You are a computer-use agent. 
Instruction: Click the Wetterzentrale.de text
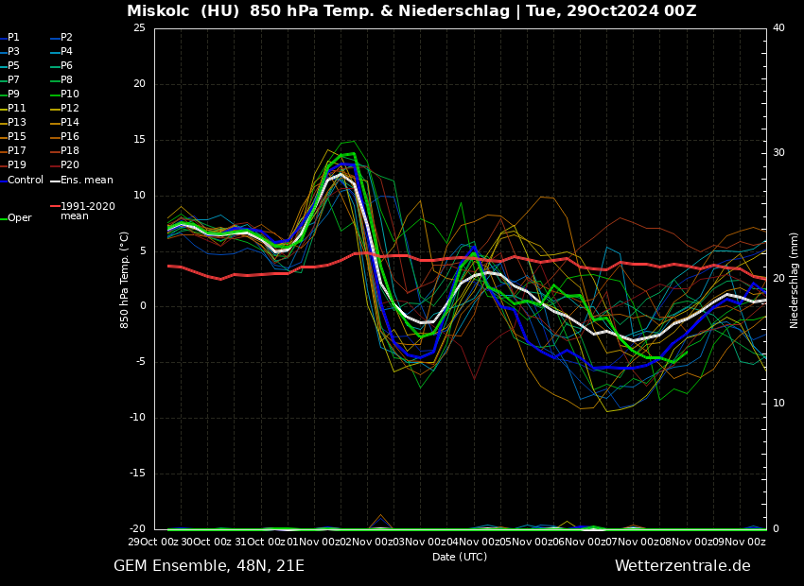tap(682, 566)
